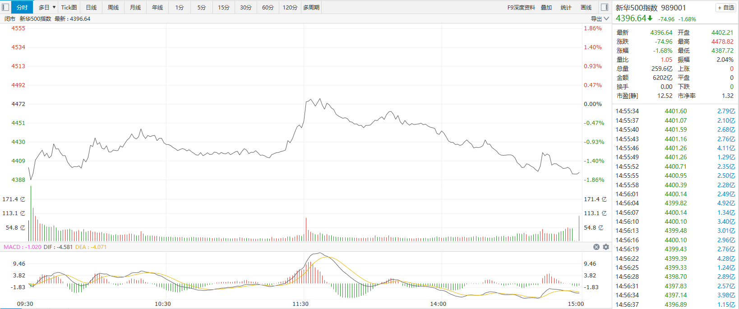The image size is (739, 309).
Task: Open MACD indicator settings gear
Action: [x=606, y=247]
